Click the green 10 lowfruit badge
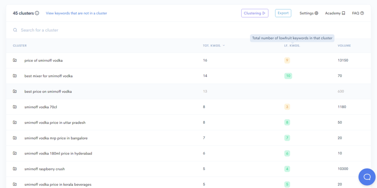 pos(288,76)
